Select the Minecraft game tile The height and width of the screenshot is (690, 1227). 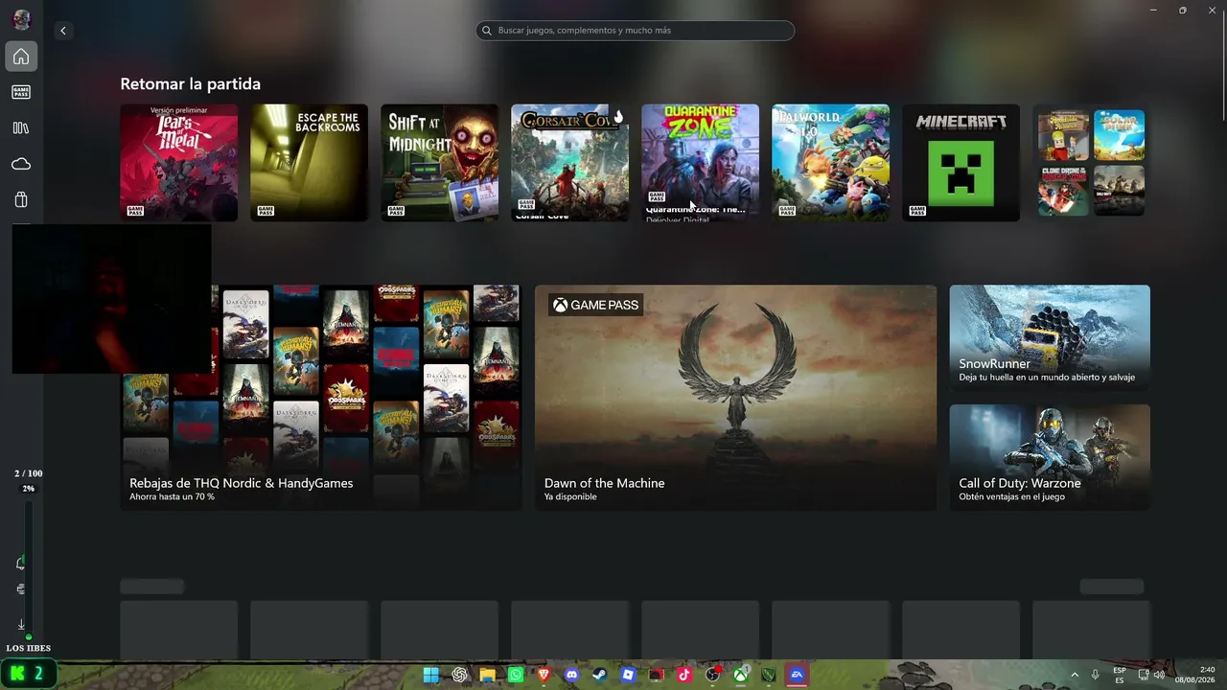961,163
